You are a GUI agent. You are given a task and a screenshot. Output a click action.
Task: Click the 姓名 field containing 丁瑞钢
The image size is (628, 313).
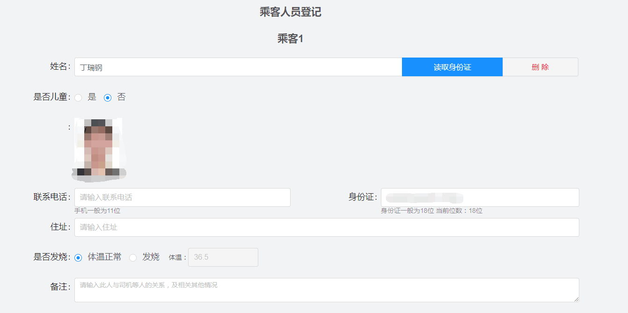(238, 67)
